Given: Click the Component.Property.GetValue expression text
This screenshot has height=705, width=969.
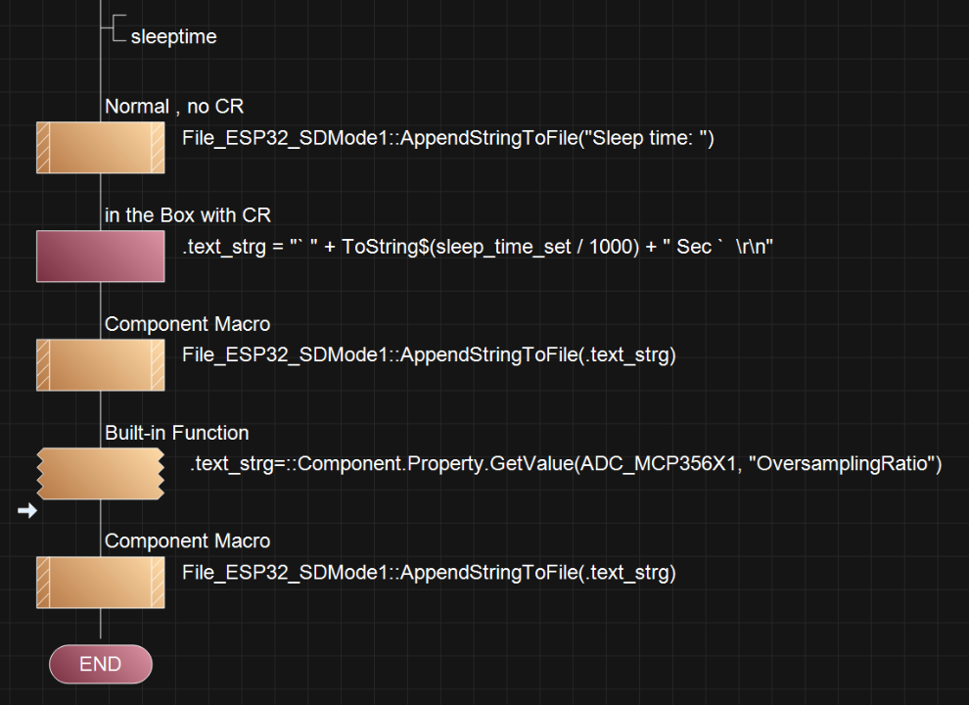Looking at the screenshot, I should (x=566, y=464).
